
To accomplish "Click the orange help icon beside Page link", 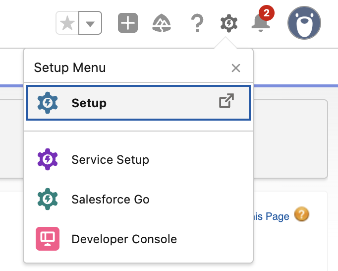I will click(301, 214).
